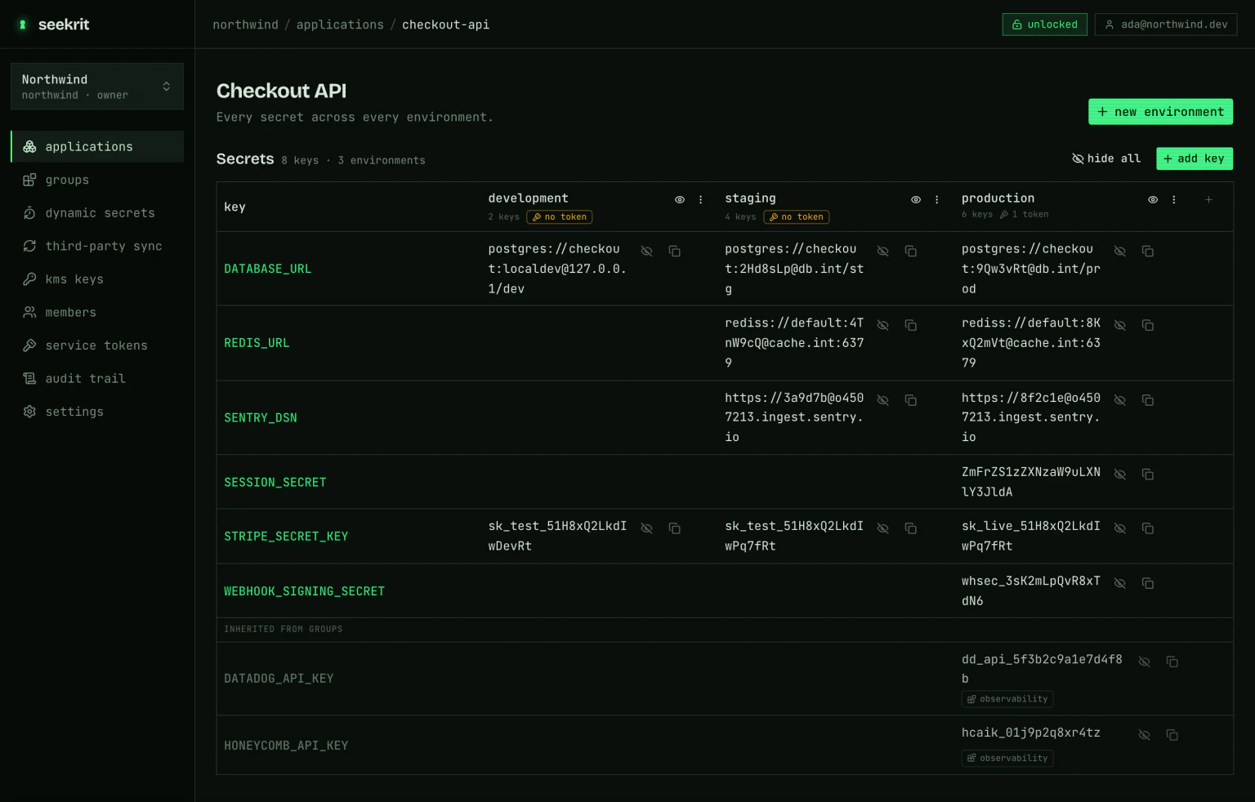
Task: Open dynamic secrets section
Action: point(97,212)
